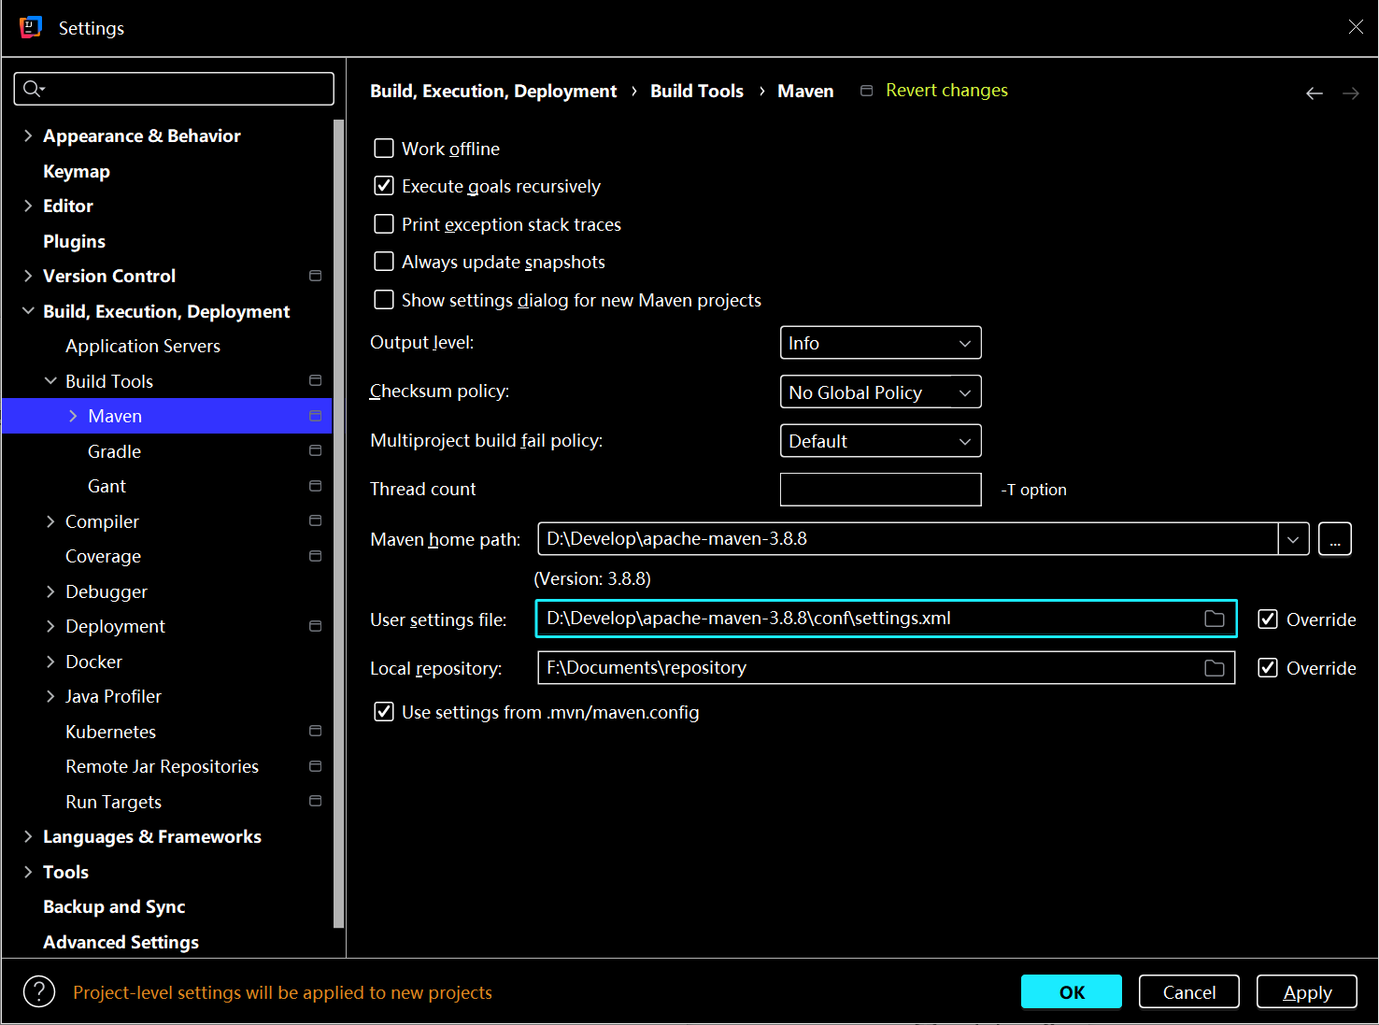Image resolution: width=1379 pixels, height=1025 pixels.
Task: Click the Revert changes link
Action: [945, 91]
